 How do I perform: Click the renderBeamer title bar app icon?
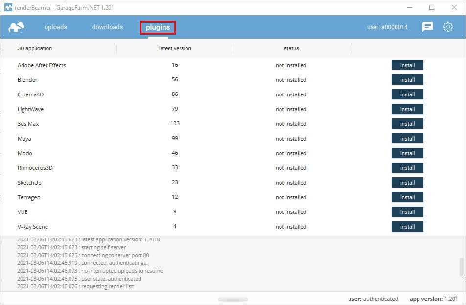8,7
